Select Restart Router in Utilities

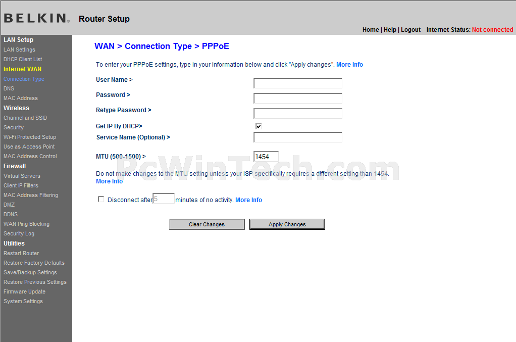21,253
